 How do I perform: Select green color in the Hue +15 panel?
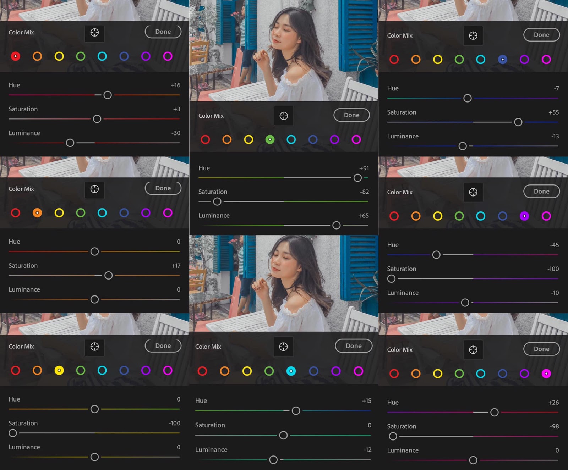pos(269,371)
